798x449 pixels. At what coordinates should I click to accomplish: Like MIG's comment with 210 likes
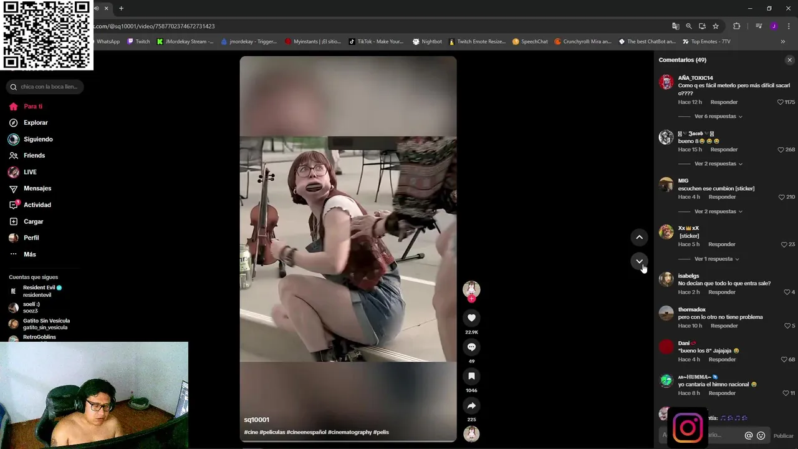coord(781,197)
